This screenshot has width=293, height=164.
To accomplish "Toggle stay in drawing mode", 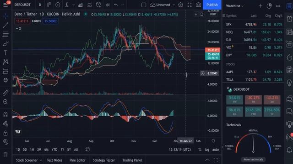I will 5,123.
